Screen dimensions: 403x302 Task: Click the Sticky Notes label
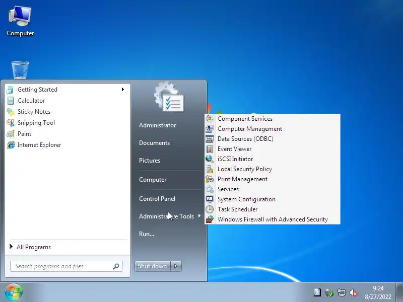point(34,112)
